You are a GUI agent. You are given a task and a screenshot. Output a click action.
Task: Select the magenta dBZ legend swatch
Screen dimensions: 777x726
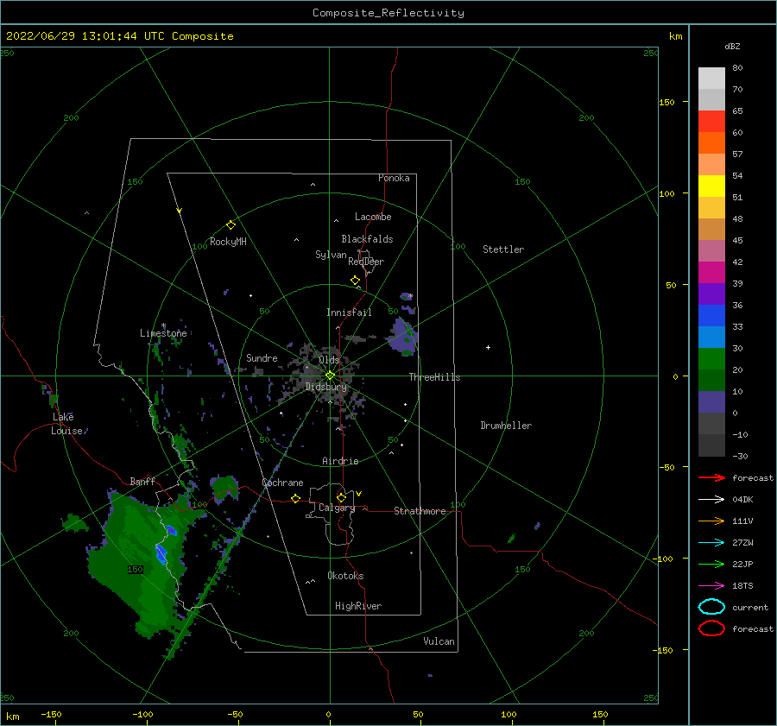[x=711, y=272]
